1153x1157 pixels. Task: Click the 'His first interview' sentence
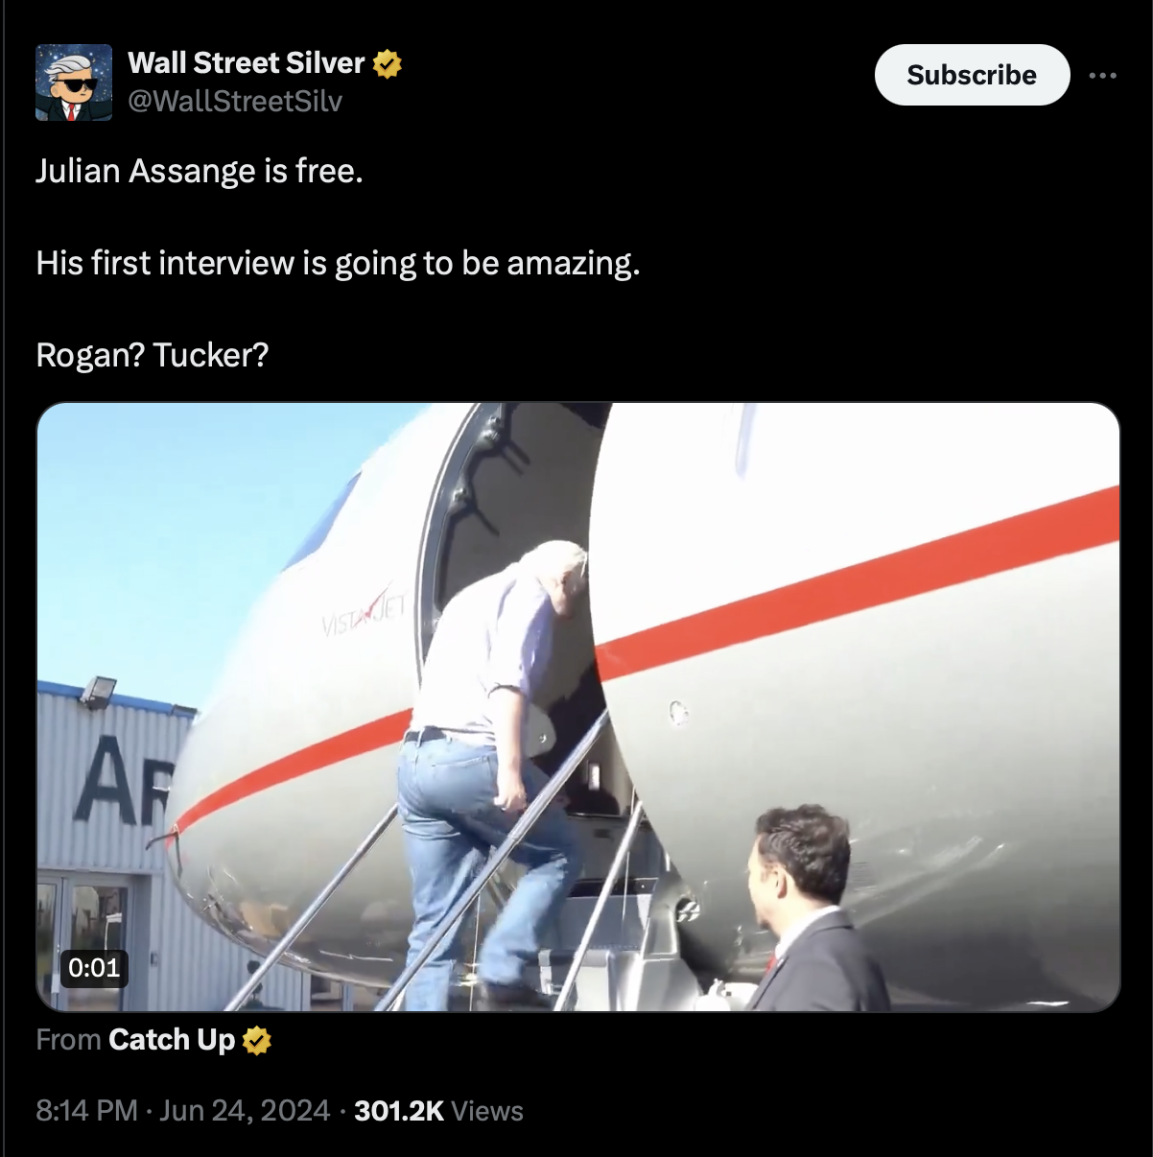pyautogui.click(x=338, y=263)
